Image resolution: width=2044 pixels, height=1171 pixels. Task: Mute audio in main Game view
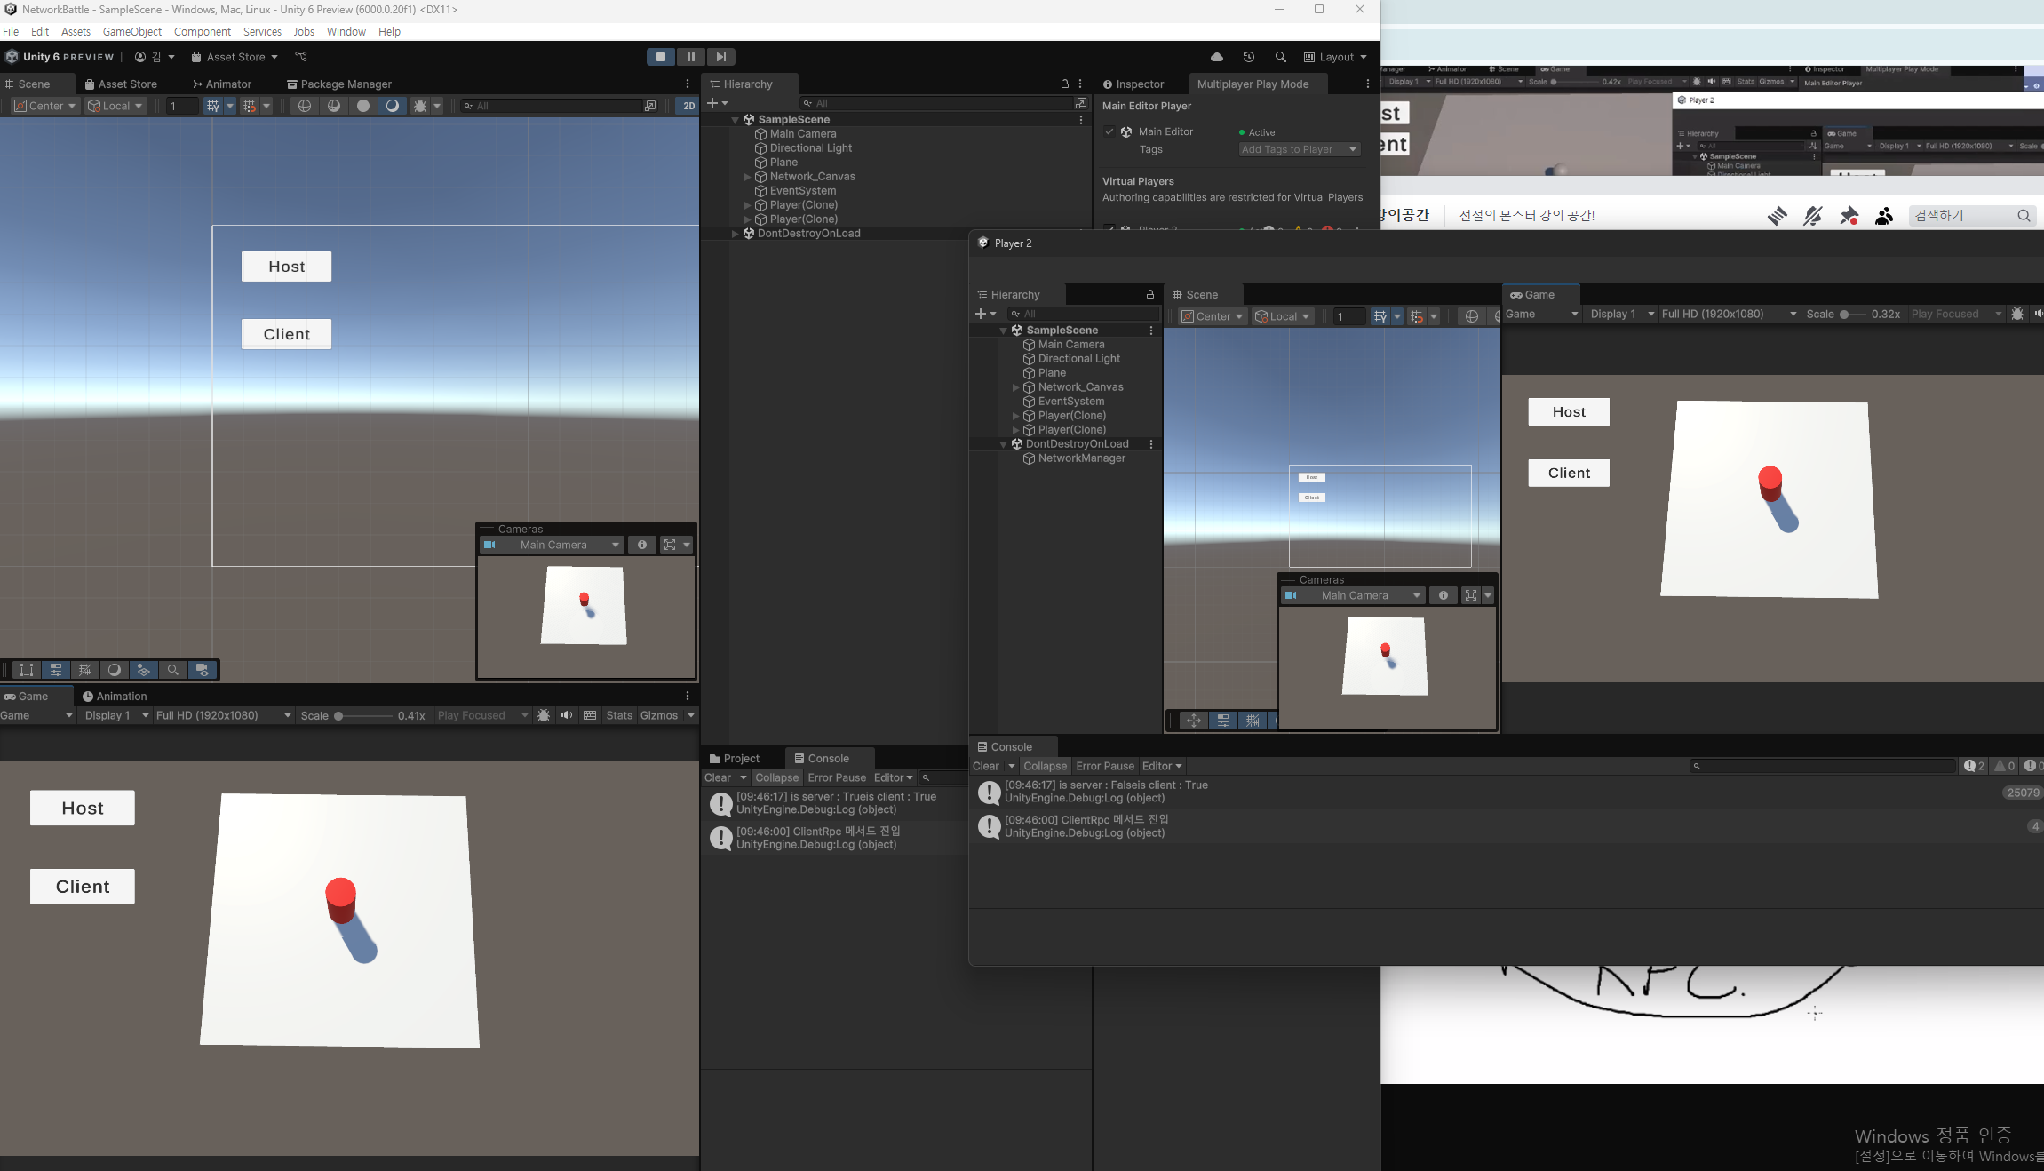pyautogui.click(x=567, y=715)
